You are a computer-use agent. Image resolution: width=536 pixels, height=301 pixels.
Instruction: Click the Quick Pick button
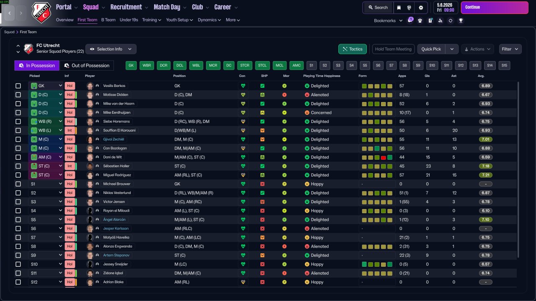tap(431, 49)
